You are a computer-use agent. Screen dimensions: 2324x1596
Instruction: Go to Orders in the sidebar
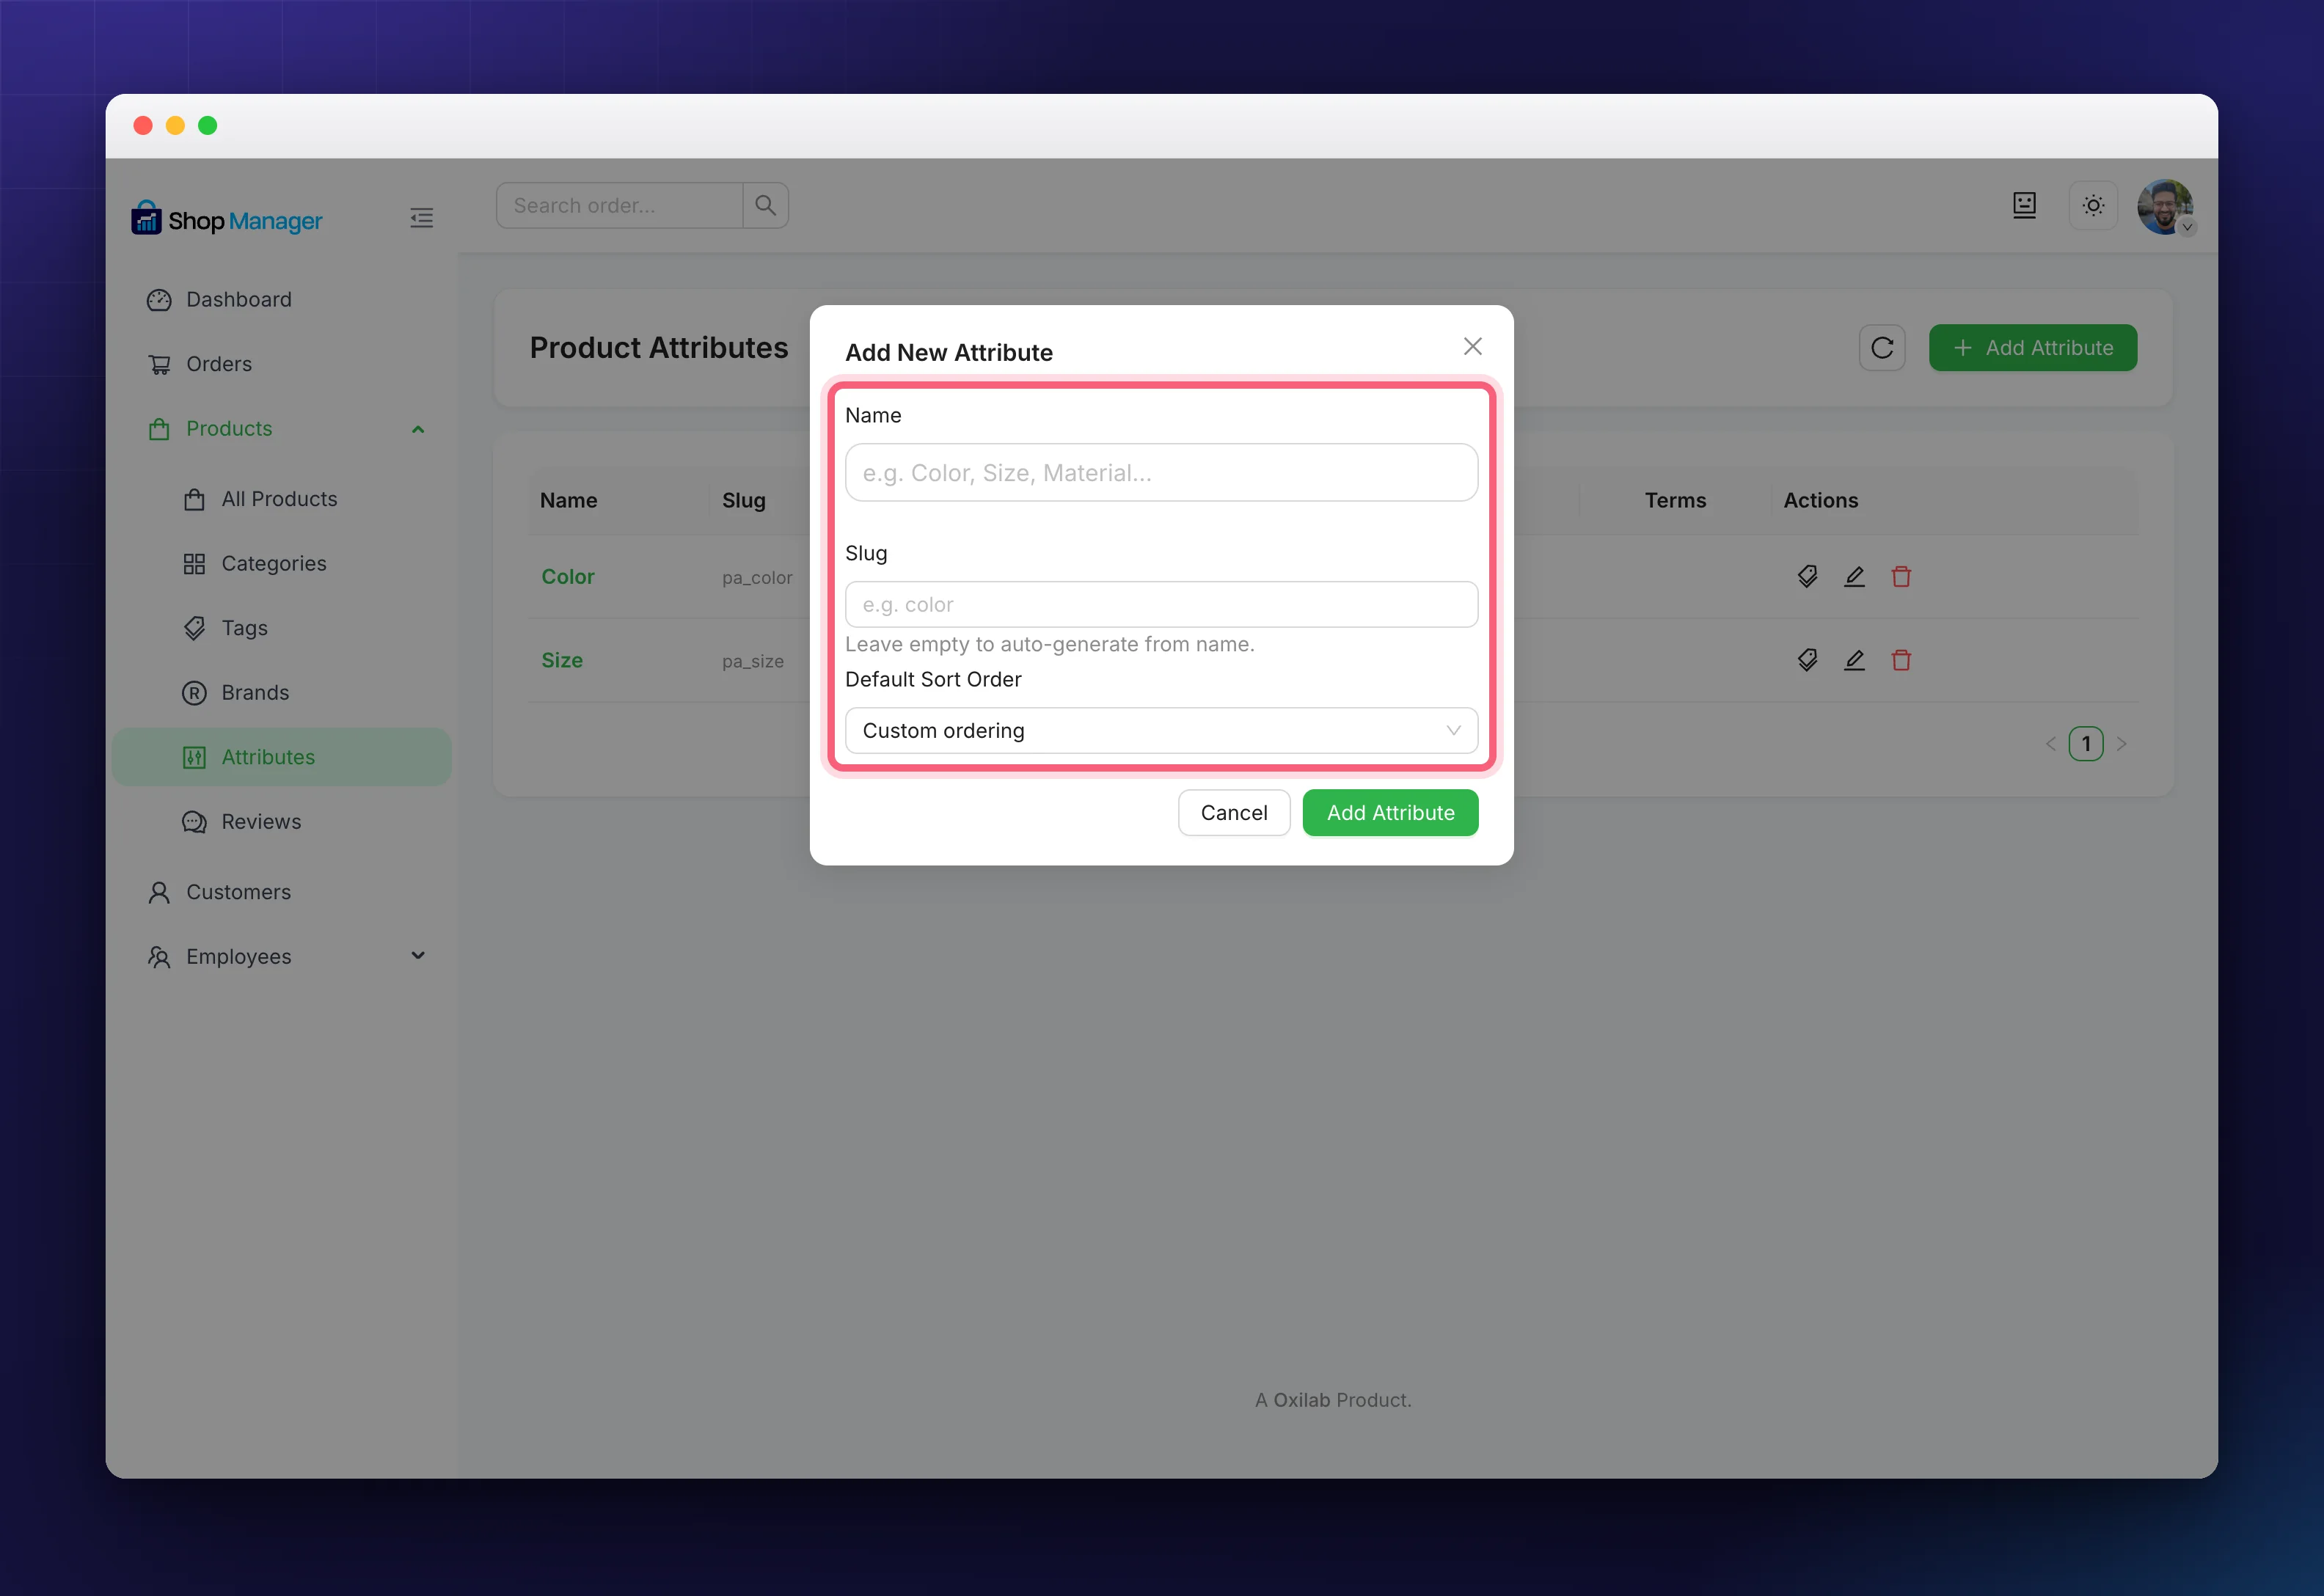click(x=281, y=364)
